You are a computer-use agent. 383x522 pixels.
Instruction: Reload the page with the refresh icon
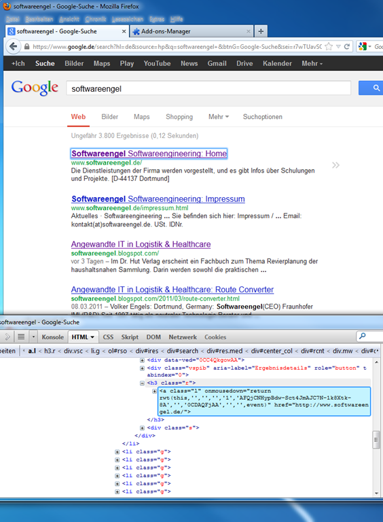click(347, 47)
